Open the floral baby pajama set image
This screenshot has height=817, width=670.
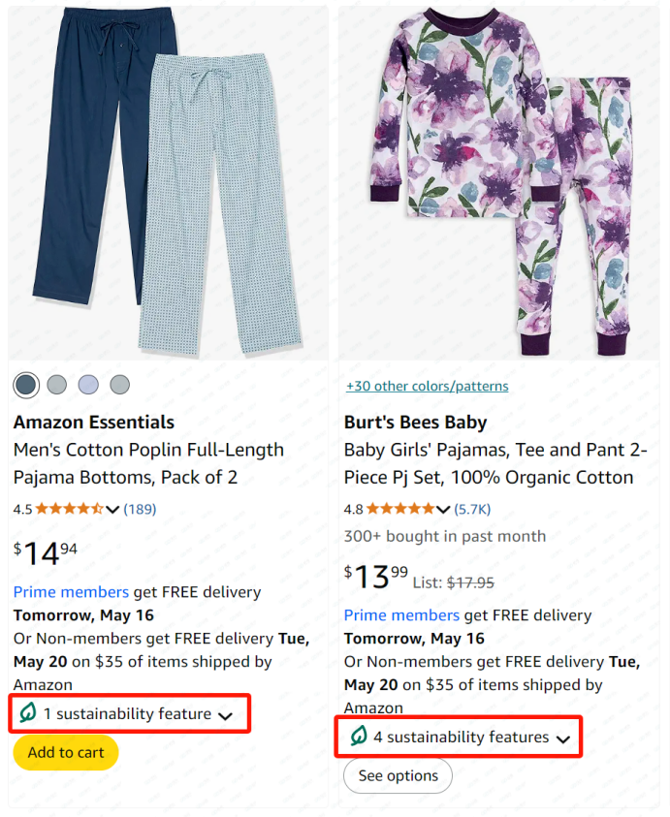pyautogui.click(x=499, y=183)
